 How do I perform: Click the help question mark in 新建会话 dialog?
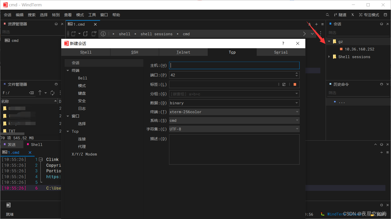tap(283, 43)
